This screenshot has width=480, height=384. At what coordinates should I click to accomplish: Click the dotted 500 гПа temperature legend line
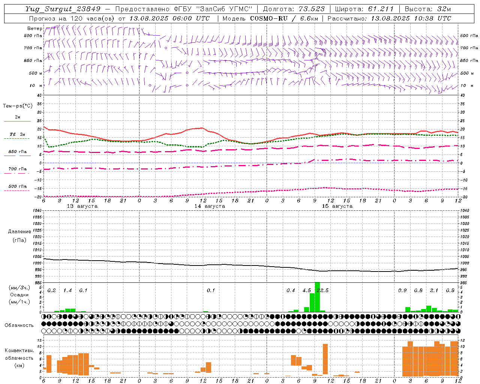[17, 190]
